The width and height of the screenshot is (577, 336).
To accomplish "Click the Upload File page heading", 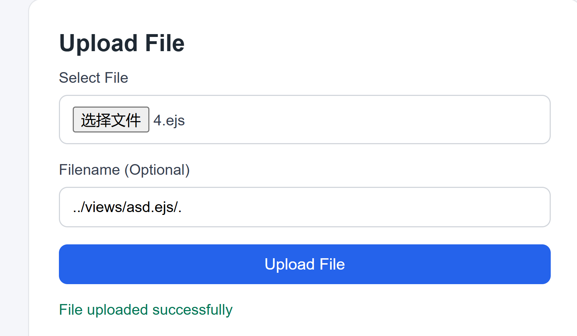I will 122,43.
